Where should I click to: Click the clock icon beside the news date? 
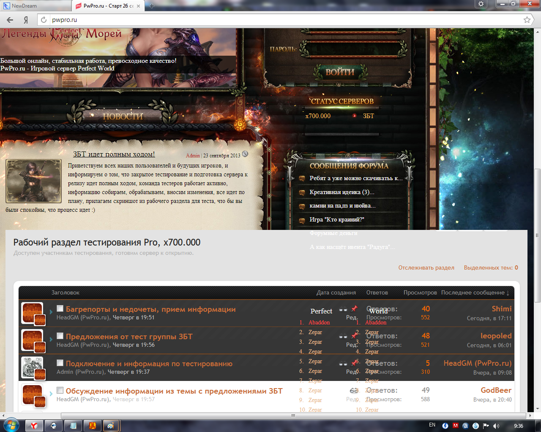click(x=245, y=154)
